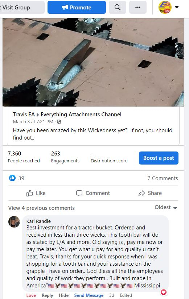
Task: Expand View 4 previous comments
Action: [x=41, y=208]
